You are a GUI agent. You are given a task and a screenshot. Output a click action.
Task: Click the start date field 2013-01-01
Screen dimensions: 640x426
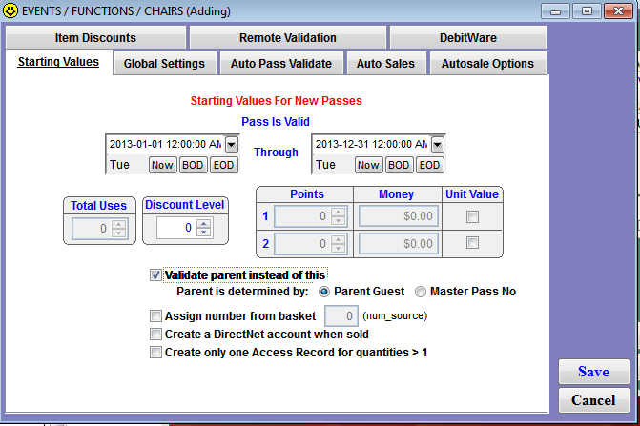(x=166, y=144)
